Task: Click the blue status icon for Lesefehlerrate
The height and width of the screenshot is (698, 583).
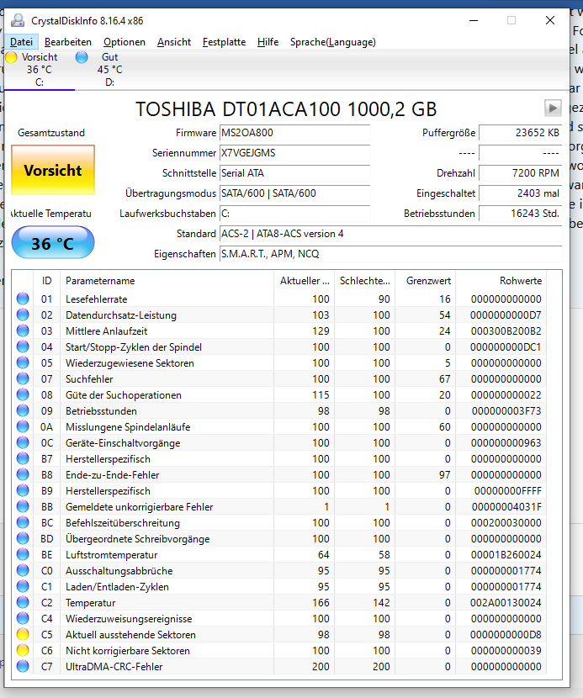Action: 23,299
